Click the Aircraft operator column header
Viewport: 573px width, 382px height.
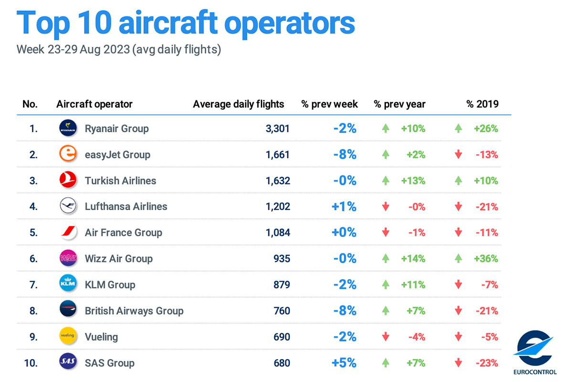(95, 104)
